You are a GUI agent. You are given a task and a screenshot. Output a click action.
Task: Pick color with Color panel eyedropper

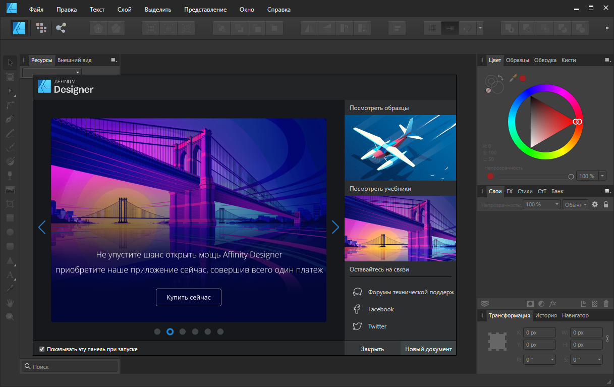(x=514, y=78)
